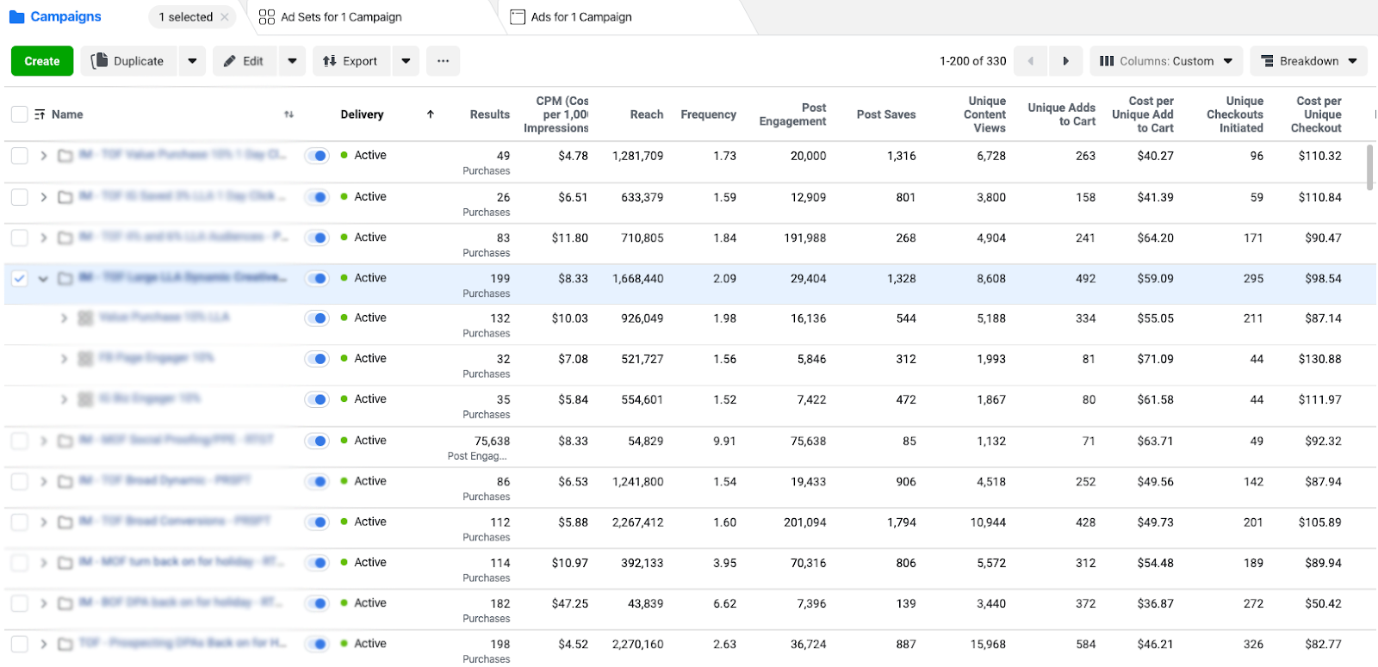Image resolution: width=1378 pixels, height=667 pixels.
Task: Clear the '1 selected' filter with X
Action: click(x=225, y=17)
